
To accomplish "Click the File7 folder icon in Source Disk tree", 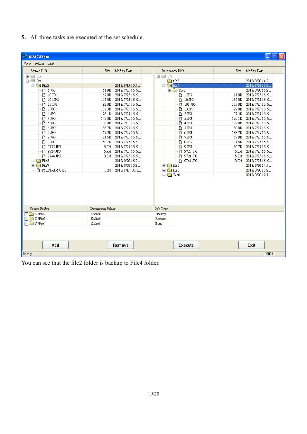I will tap(39, 166).
